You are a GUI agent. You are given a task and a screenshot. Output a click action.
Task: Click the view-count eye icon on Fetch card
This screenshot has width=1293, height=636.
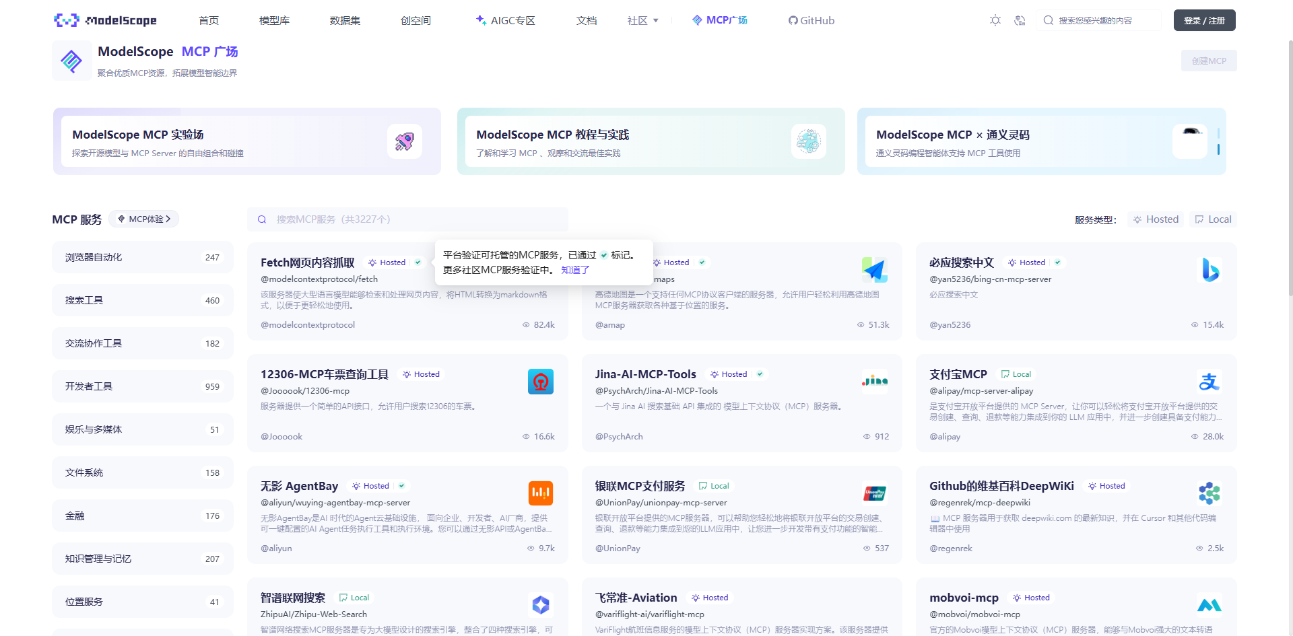(526, 325)
